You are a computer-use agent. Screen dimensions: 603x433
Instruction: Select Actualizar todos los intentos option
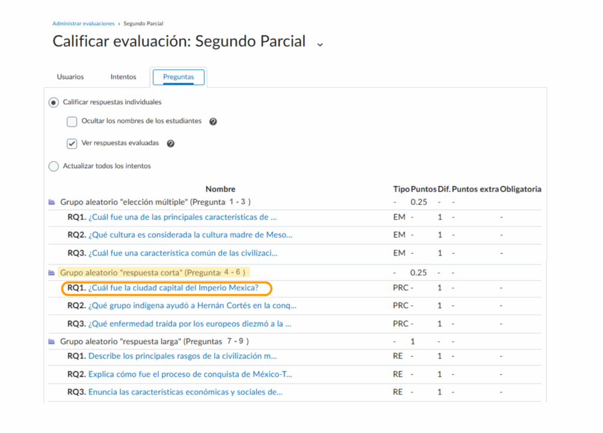tap(54, 166)
